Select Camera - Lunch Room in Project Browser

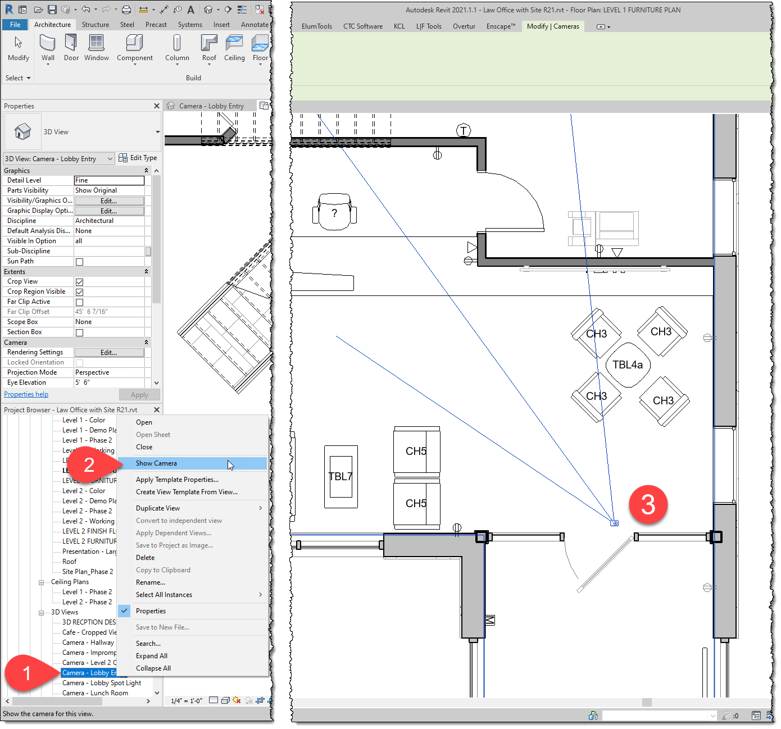[96, 692]
